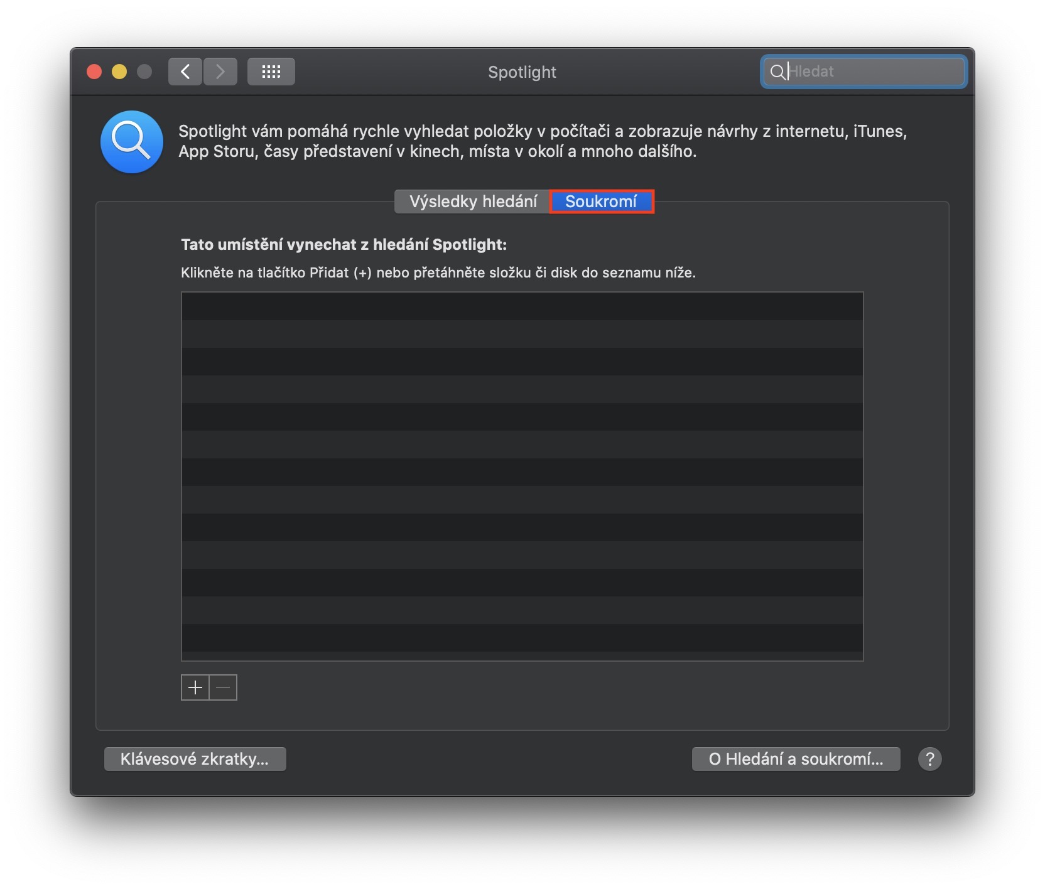Add a location with the plus button
1045x889 pixels.
click(195, 687)
